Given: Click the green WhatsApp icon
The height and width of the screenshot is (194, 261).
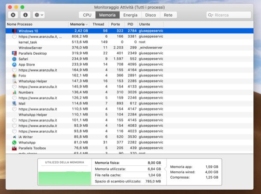Looking at the screenshot, I should [14, 143].
